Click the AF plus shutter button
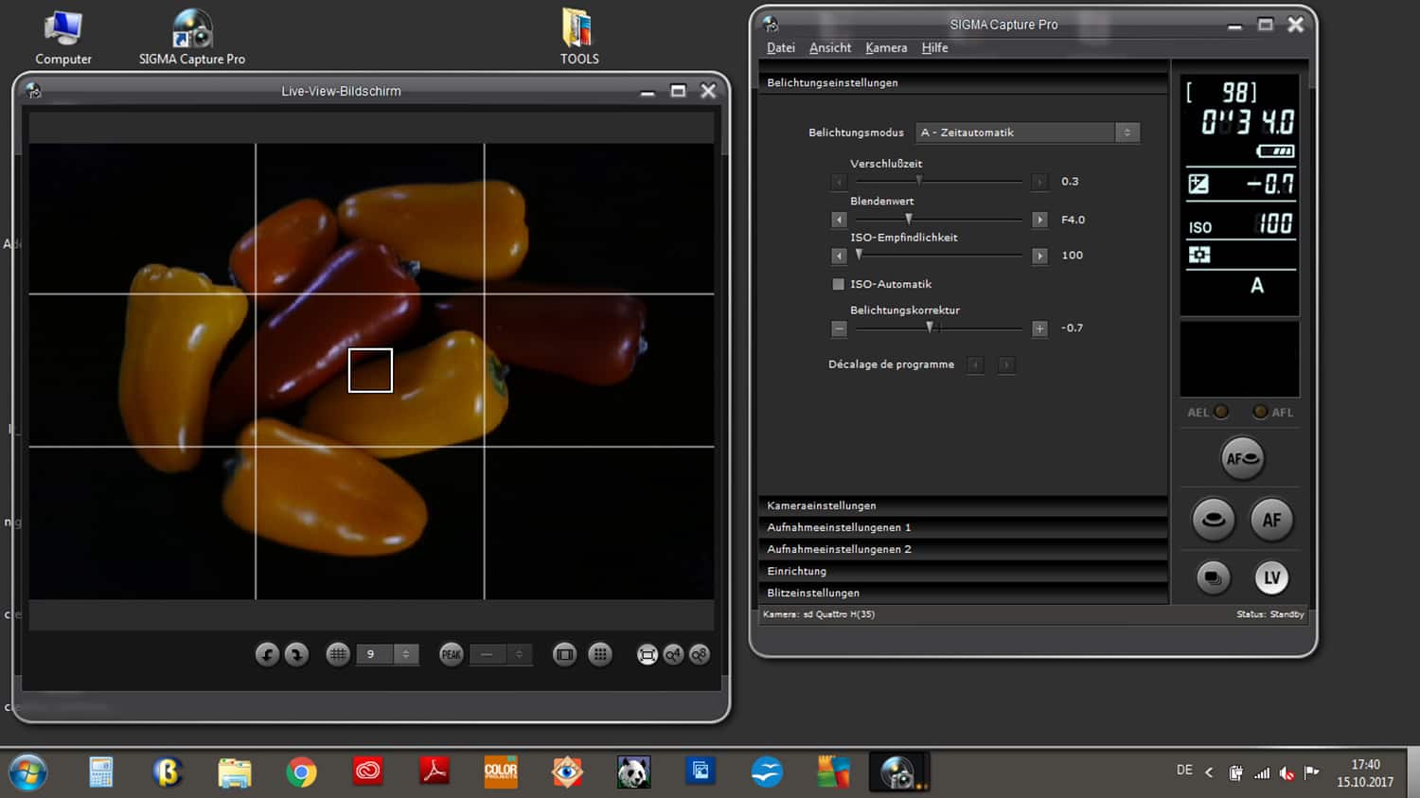 coord(1242,459)
